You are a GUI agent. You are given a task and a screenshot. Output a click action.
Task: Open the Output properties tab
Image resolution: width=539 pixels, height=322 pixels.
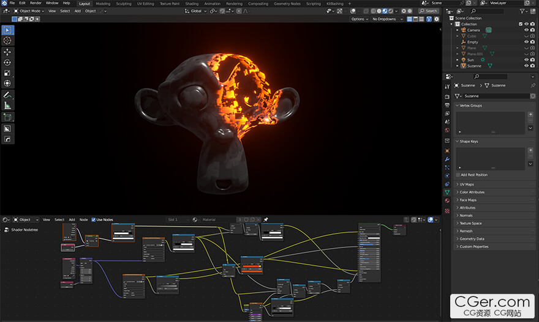click(x=447, y=105)
